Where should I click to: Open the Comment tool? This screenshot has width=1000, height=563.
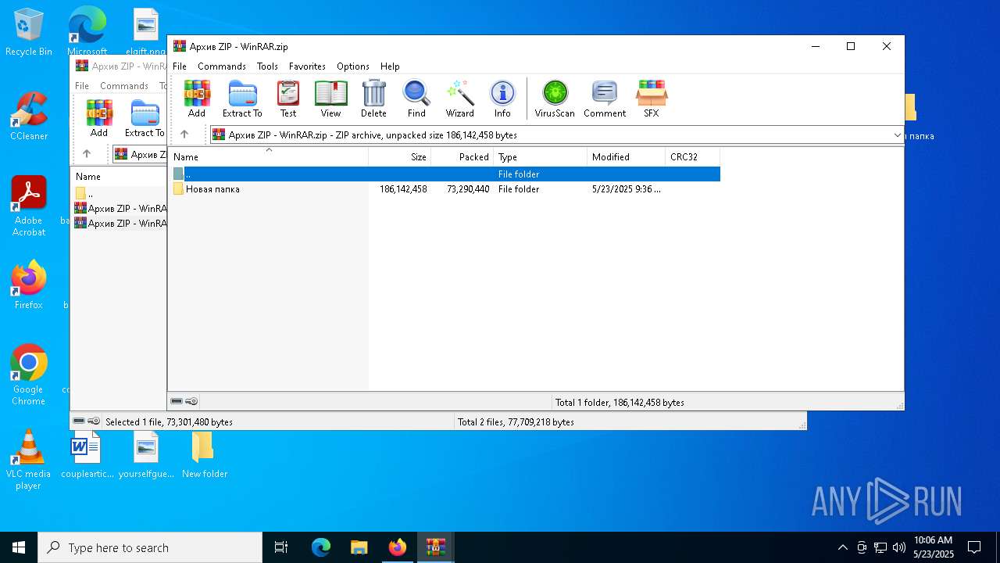pyautogui.click(x=605, y=99)
